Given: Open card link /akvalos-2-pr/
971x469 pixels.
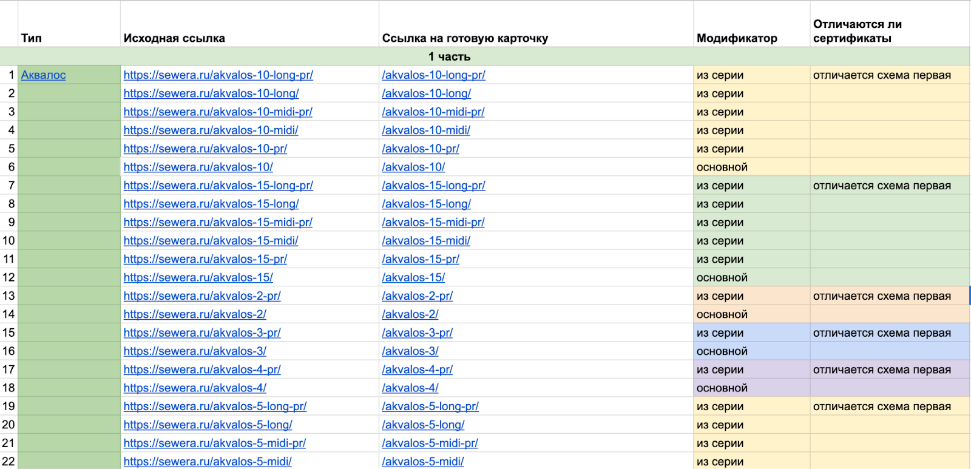Looking at the screenshot, I should [x=418, y=296].
